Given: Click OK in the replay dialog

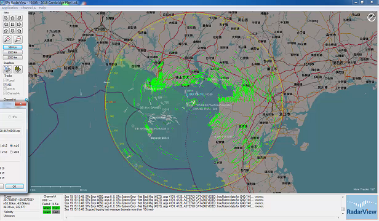Looking at the screenshot, I should tap(15, 187).
